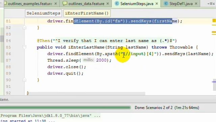Click the vertical scrollbar thumb of the editor
Viewport: 216px width, 122px height.
pyautogui.click(x=215, y=85)
